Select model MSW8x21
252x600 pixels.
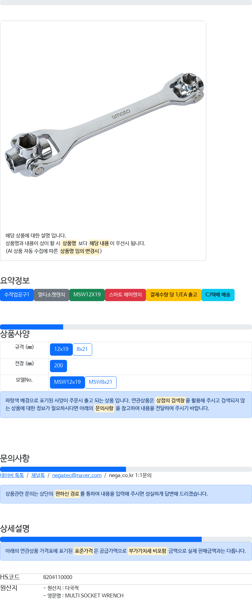[101, 382]
